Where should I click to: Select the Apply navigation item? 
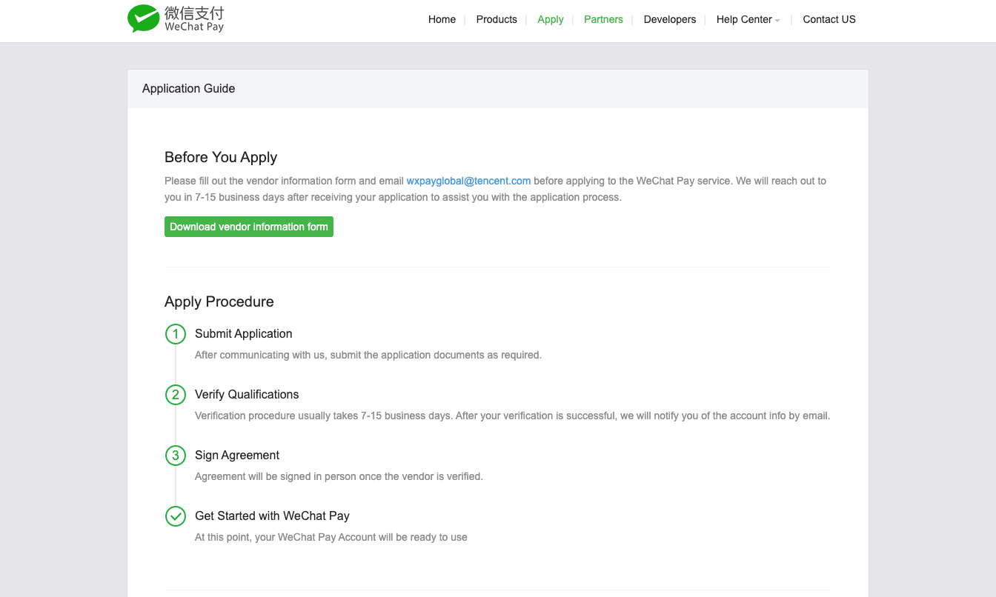click(551, 20)
